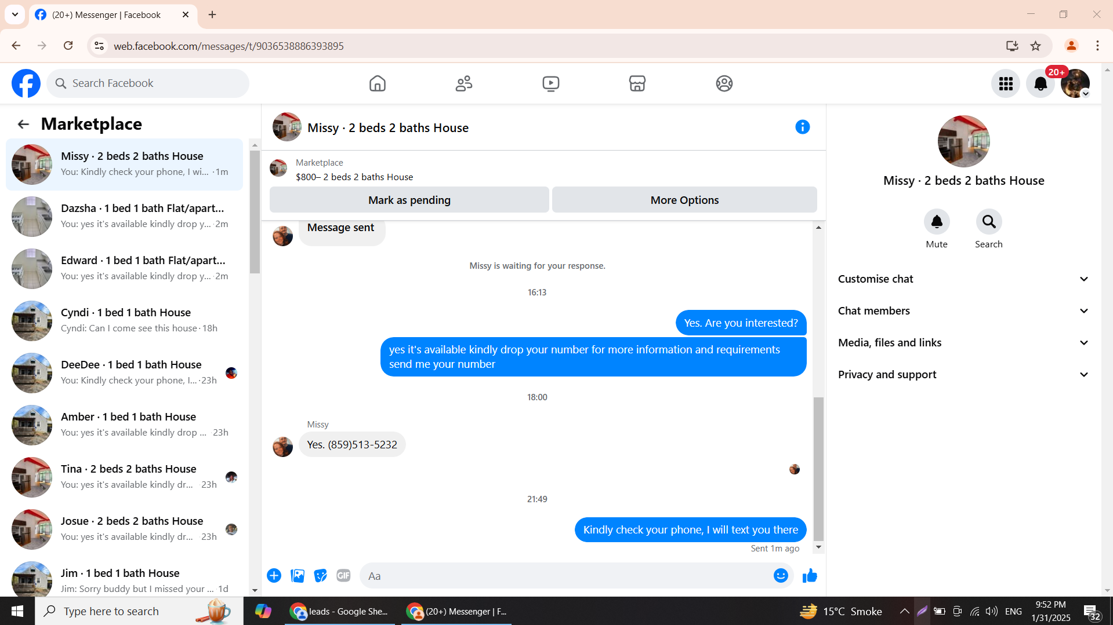The width and height of the screenshot is (1113, 625).
Task: Open Amber 1 bed 1 bath House chat
Action: coord(124,425)
